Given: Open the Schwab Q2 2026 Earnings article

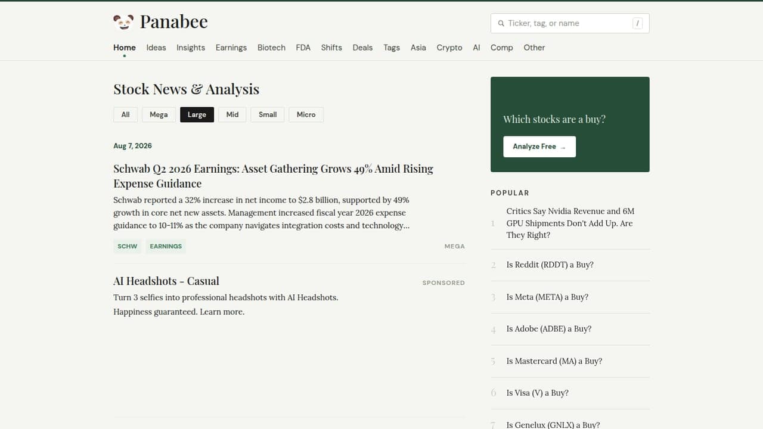Looking at the screenshot, I should pyautogui.click(x=273, y=176).
